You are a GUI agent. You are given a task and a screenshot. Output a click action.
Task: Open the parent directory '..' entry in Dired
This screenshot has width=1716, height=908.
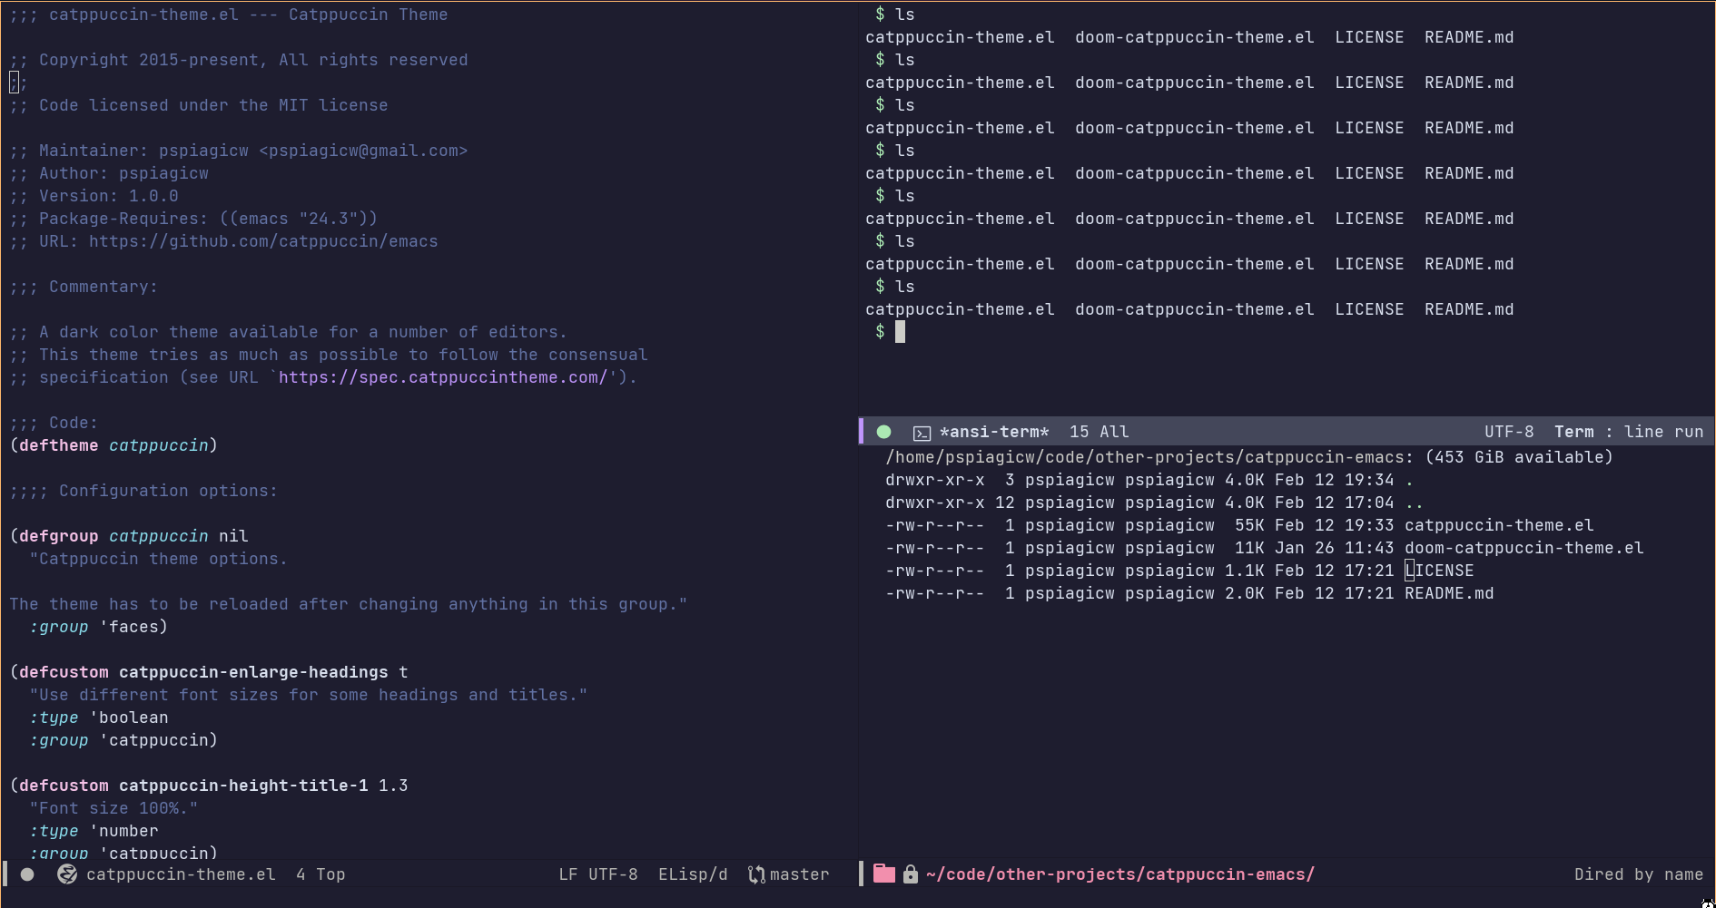coord(1414,503)
